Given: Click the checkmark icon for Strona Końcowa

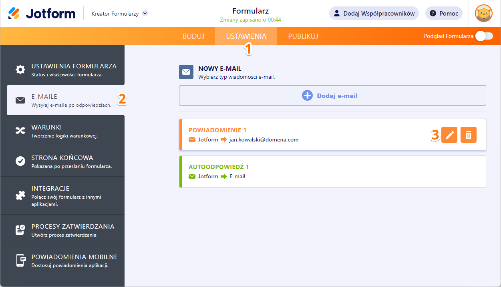Looking at the screenshot, I should pyautogui.click(x=20, y=161).
